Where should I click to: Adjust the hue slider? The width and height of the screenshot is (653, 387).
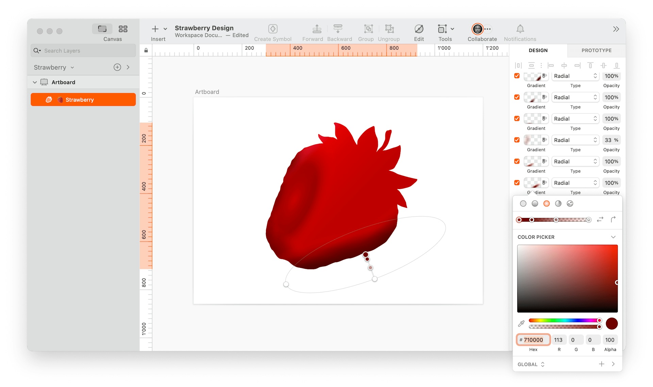(565, 320)
